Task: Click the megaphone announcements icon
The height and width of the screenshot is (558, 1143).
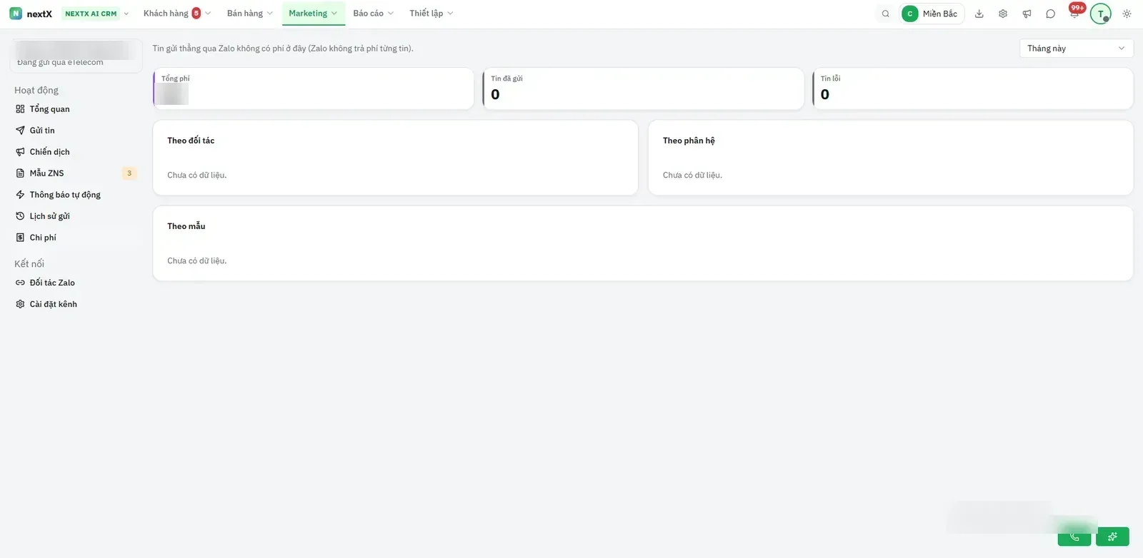Action: pos(1027,14)
